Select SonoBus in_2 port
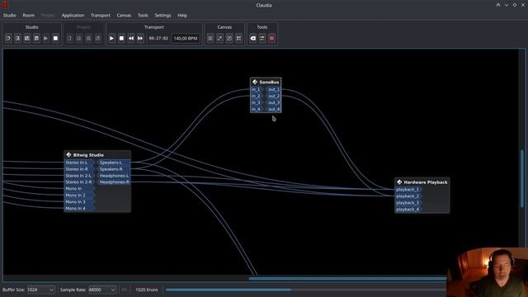Screen dimensions: 528x297 [257, 96]
